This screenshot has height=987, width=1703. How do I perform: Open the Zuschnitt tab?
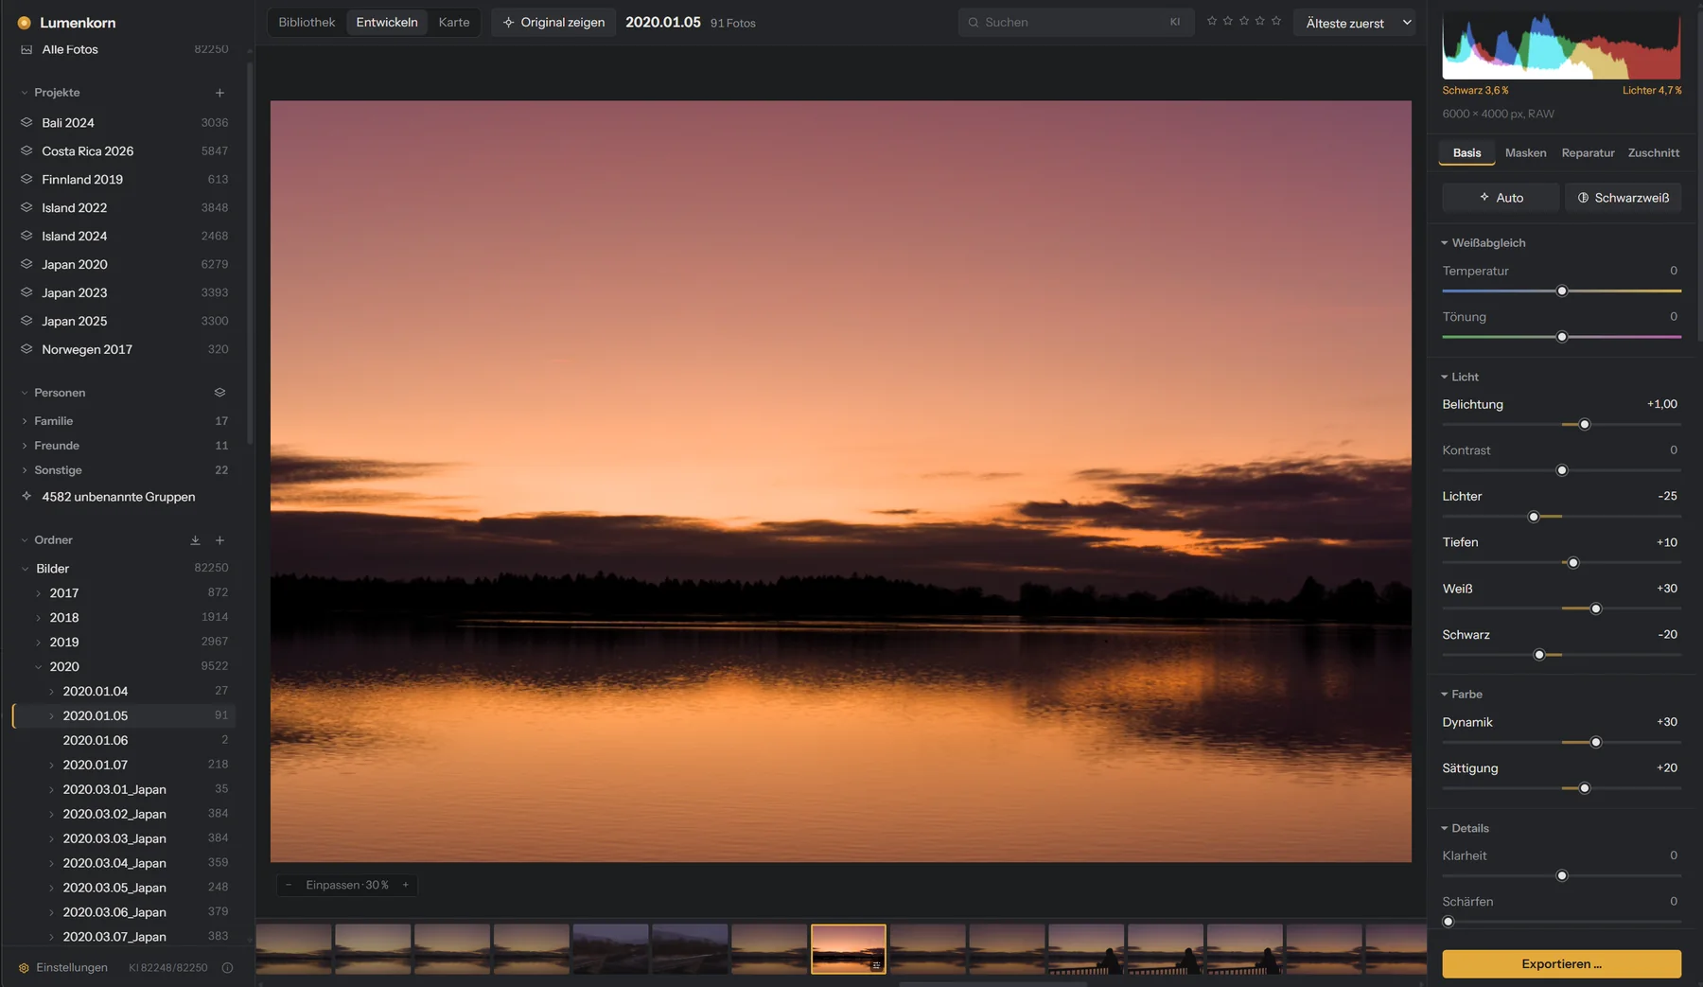(x=1653, y=153)
